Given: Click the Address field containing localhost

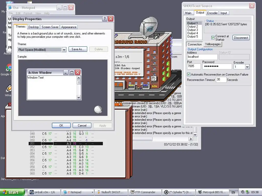Looking at the screenshot, I should 202,57.
